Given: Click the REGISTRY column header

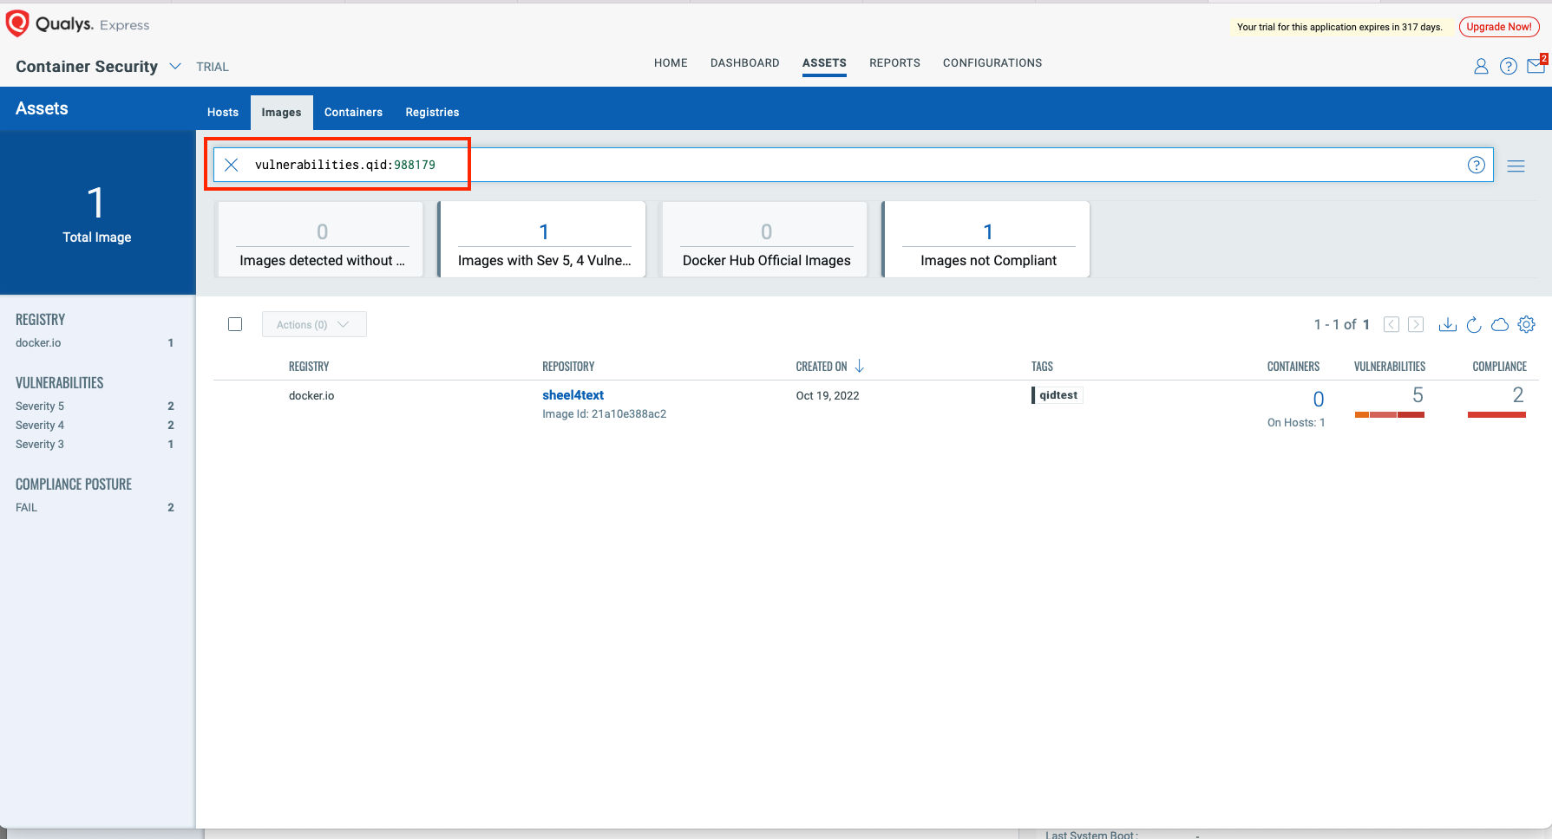Looking at the screenshot, I should pos(309,367).
